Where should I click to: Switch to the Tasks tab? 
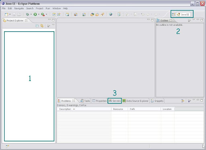click(x=85, y=101)
